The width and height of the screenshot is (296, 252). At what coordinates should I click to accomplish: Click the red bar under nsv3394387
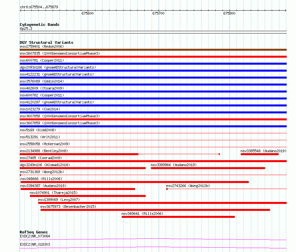click(78, 189)
